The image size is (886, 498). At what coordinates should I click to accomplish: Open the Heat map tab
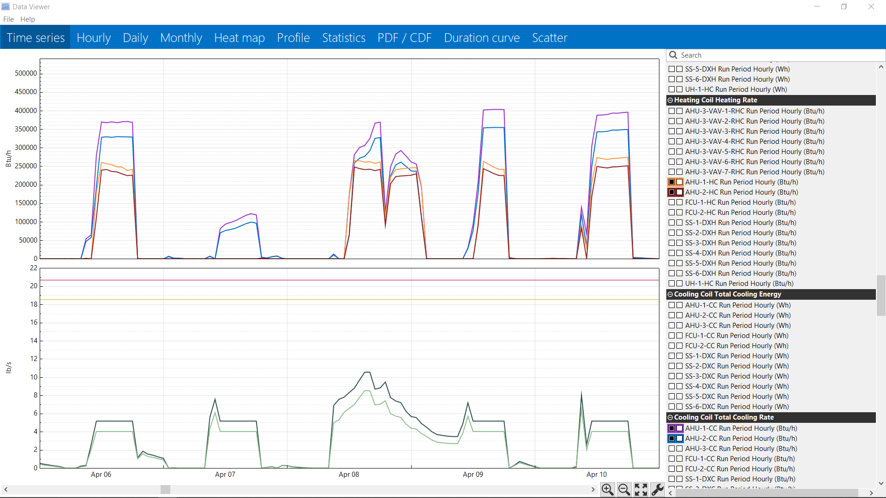[x=239, y=37]
